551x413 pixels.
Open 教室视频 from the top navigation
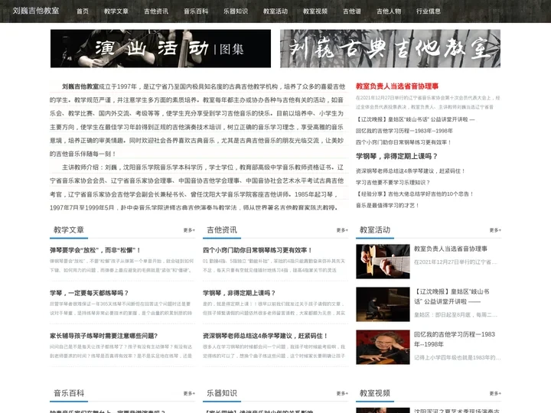pyautogui.click(x=315, y=11)
